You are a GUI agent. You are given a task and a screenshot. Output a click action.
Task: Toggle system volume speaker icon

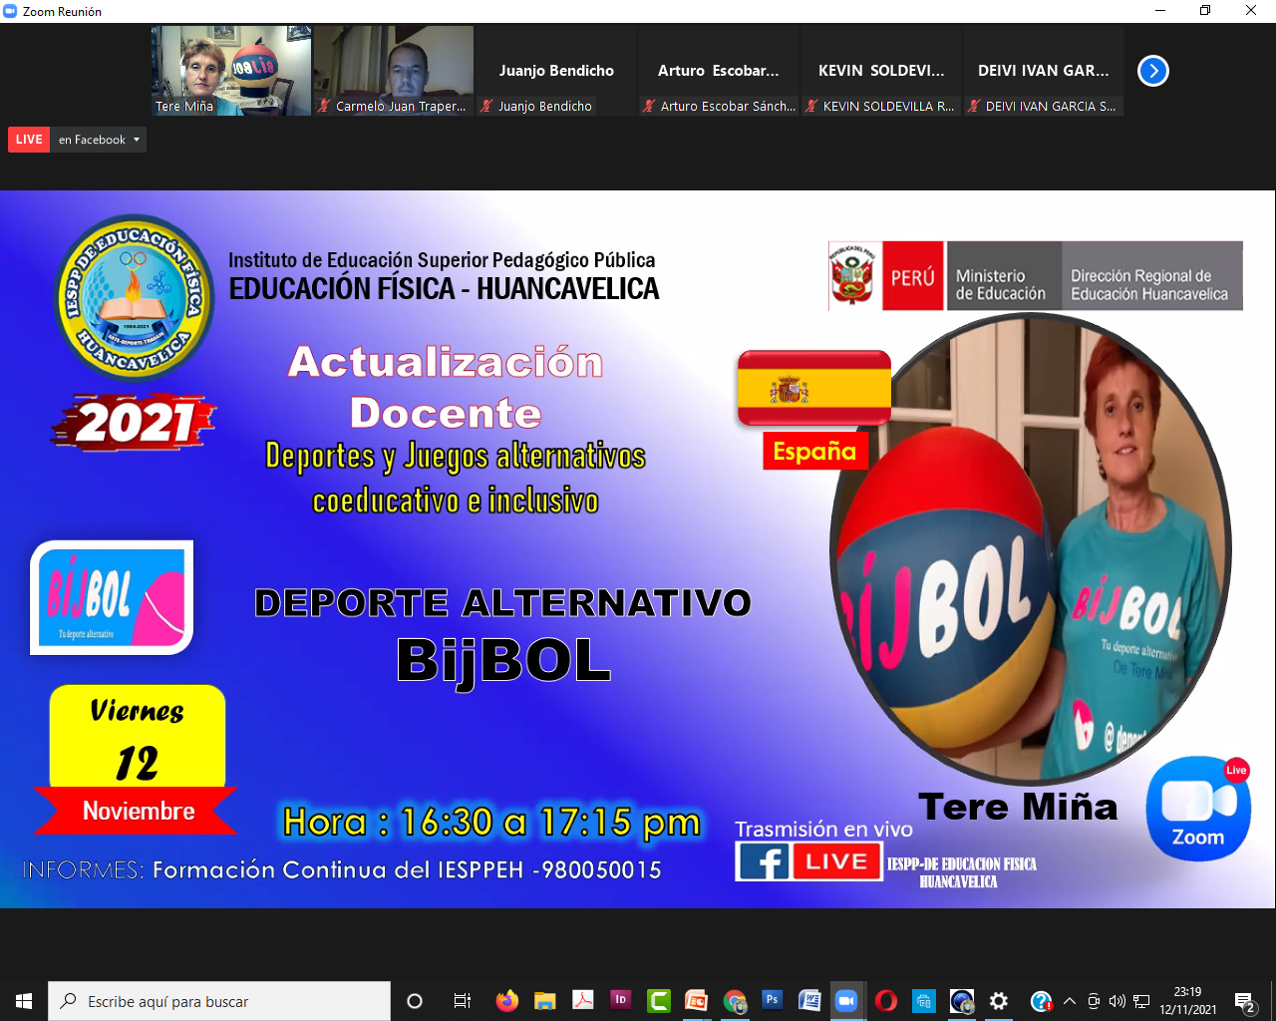pyautogui.click(x=1116, y=1001)
